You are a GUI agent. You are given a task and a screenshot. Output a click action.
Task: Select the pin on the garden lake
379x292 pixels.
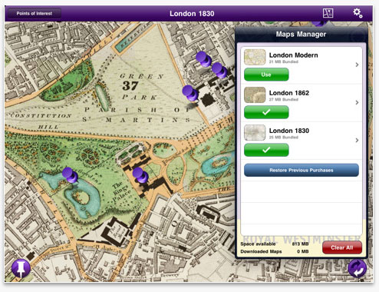[70, 175]
